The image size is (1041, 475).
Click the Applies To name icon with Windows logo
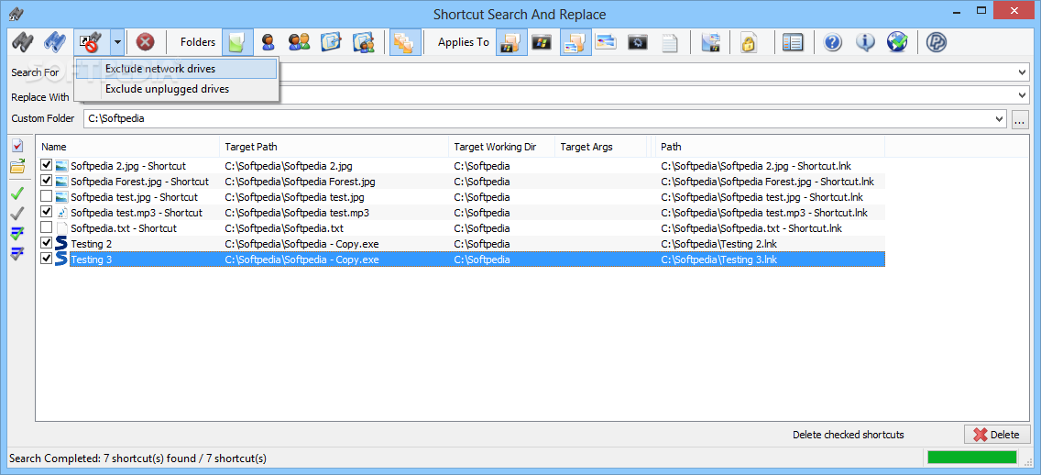pos(512,42)
